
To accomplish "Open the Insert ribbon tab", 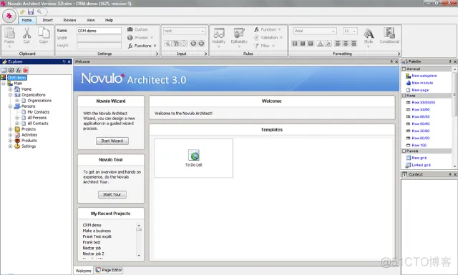I will tap(48, 20).
